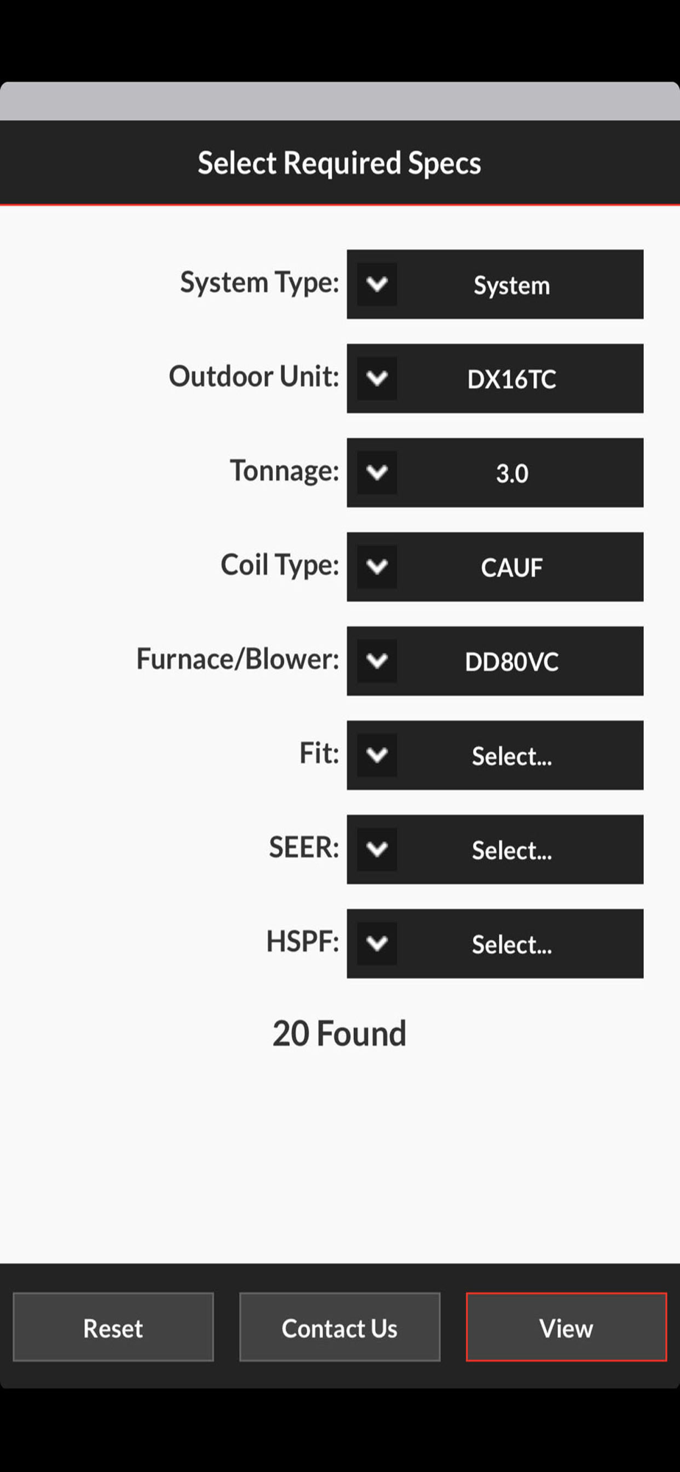The image size is (680, 1472).
Task: Click the Coil Type chevron arrow icon
Action: [x=377, y=567]
